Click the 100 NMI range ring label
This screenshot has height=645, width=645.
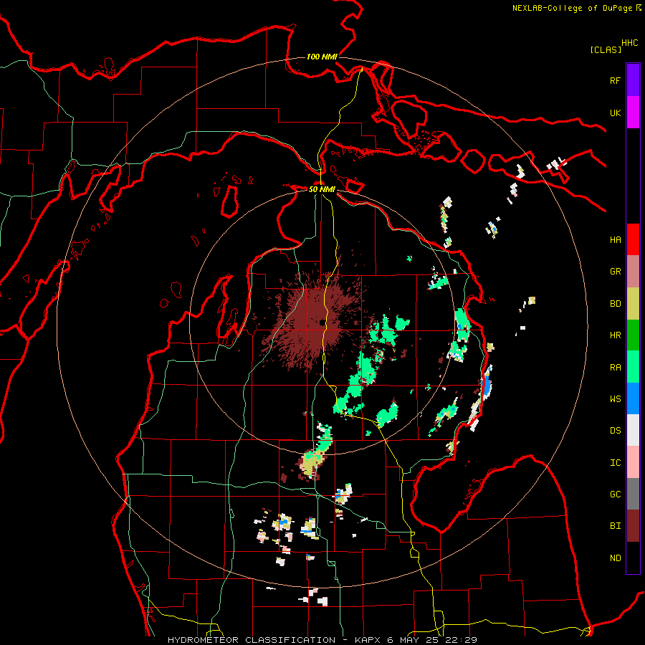[x=322, y=57]
